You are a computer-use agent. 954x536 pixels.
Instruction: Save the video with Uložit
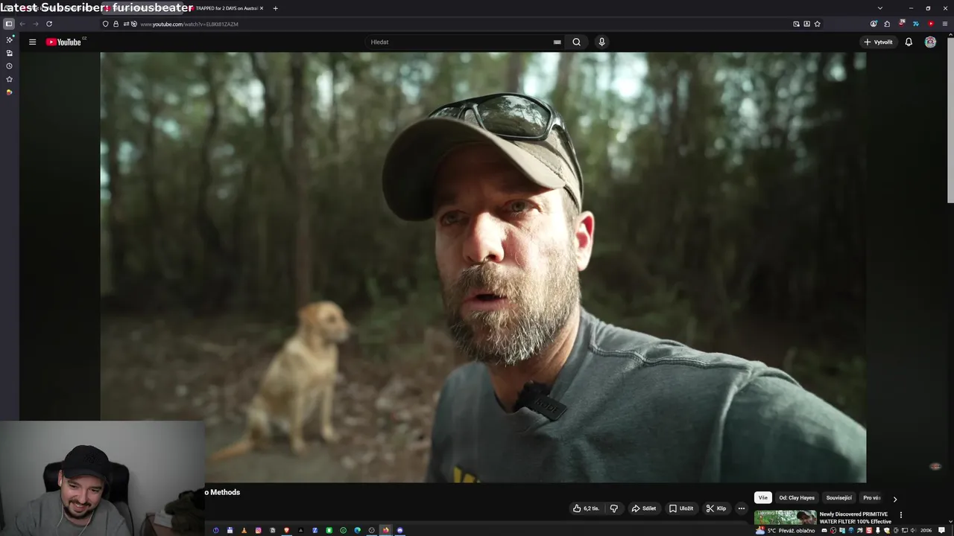(x=681, y=508)
